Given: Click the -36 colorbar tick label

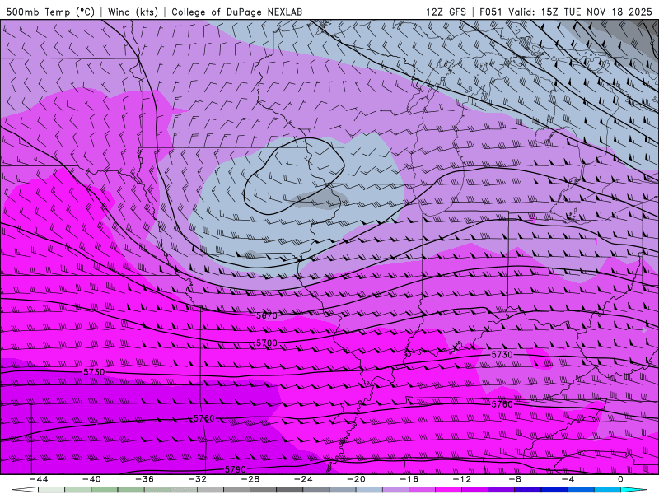Looking at the screenshot, I should (145, 479).
